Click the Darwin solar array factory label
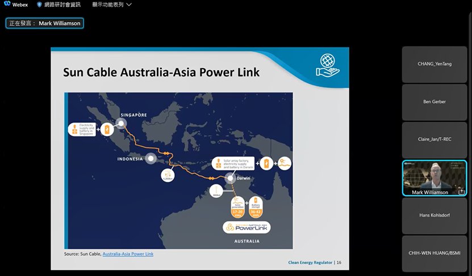472x276 pixels. [233, 164]
